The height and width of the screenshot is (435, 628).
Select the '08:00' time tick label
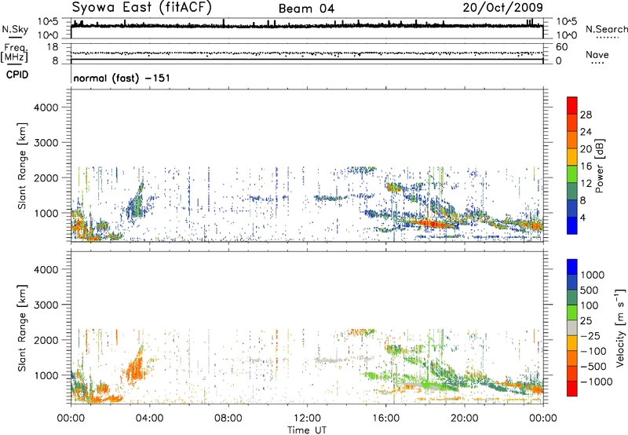point(228,419)
